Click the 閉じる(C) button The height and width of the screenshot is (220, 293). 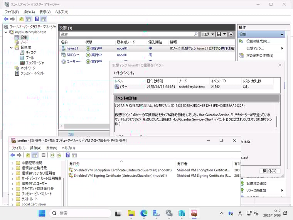point(269,171)
